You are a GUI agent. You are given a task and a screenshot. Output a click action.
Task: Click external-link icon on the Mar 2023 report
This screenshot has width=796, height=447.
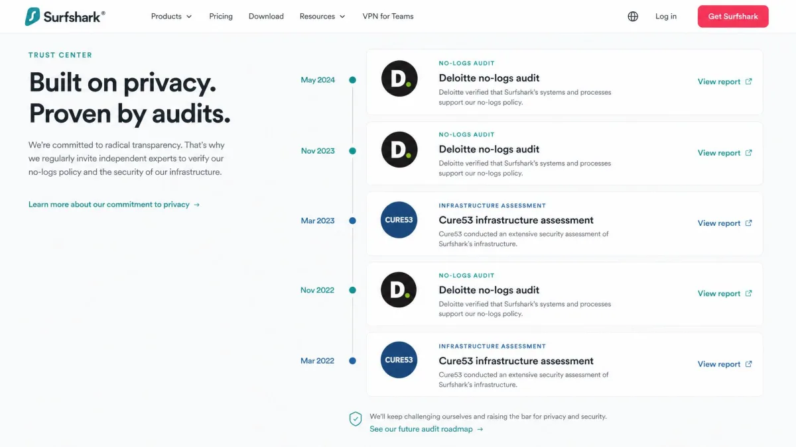click(x=749, y=223)
